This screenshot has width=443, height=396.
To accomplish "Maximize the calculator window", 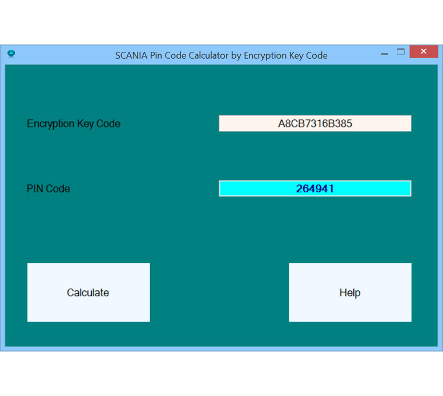I will 401,52.
